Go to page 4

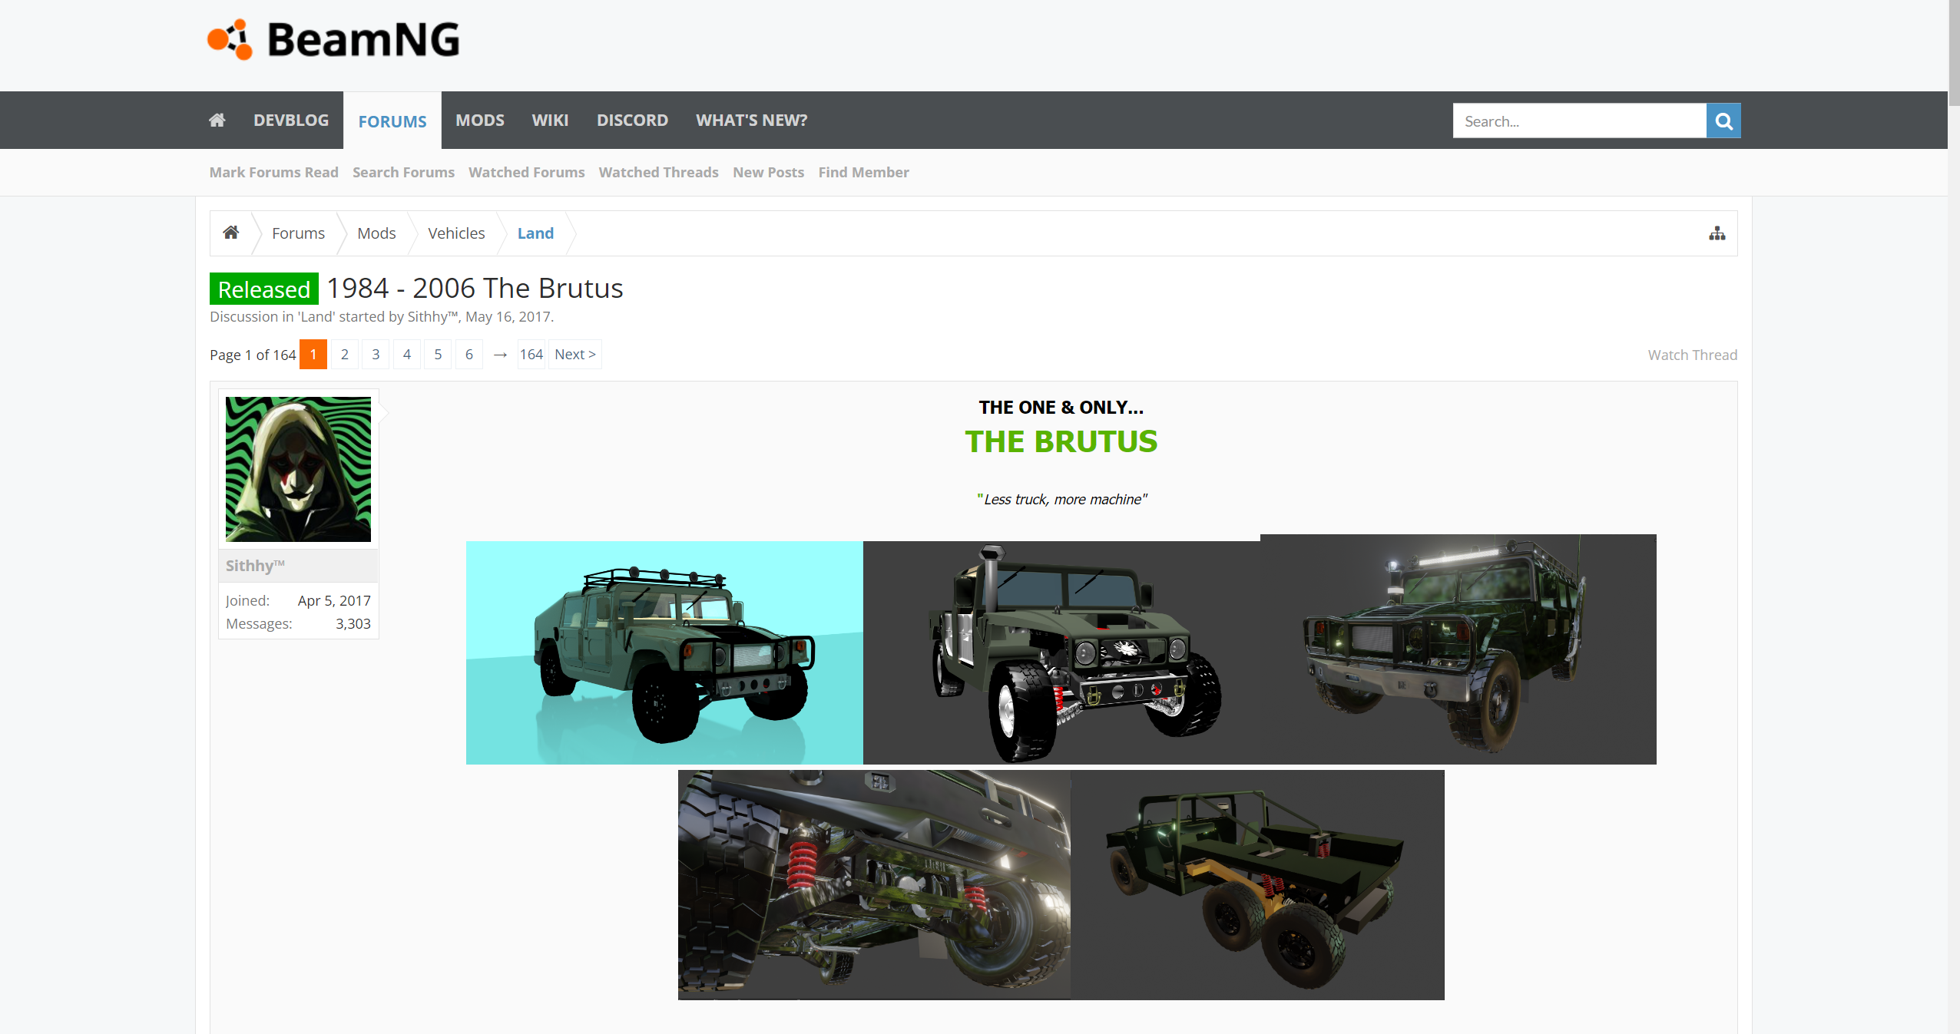pos(407,354)
